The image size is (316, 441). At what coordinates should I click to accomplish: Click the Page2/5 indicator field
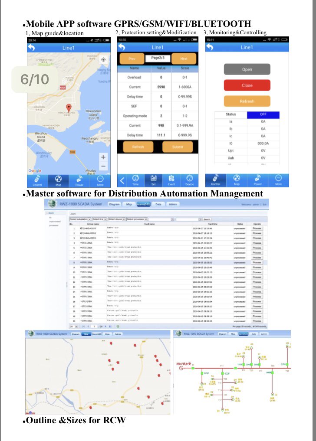click(158, 58)
